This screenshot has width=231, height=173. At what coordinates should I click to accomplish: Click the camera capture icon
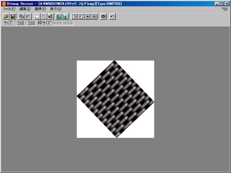pos(103,16)
